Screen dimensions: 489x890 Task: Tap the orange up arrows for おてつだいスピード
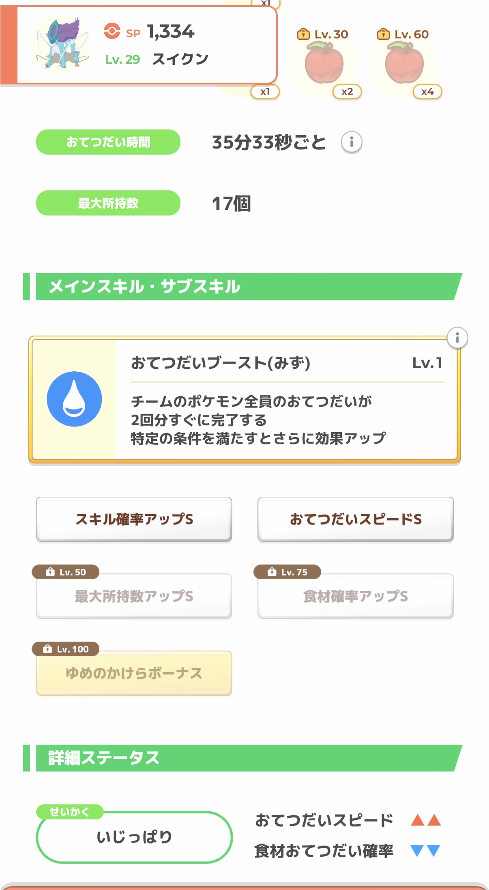(x=425, y=820)
